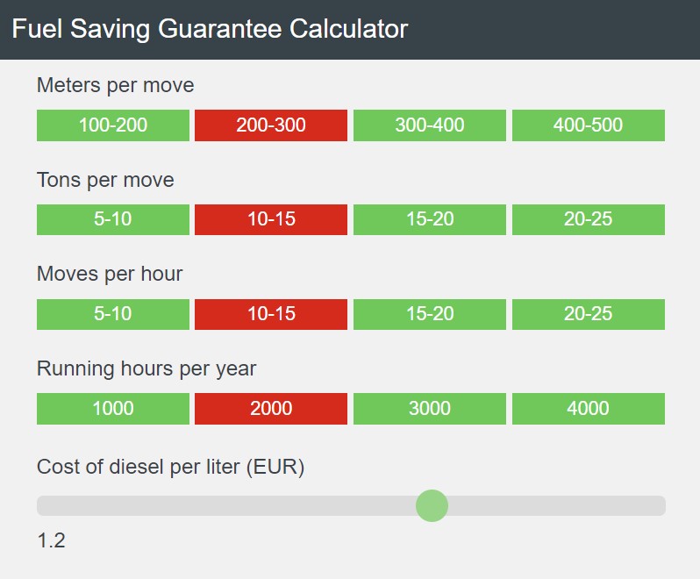Screen dimensions: 700x579
Task: Set moves per hour to 15-20
Action: coord(430,314)
